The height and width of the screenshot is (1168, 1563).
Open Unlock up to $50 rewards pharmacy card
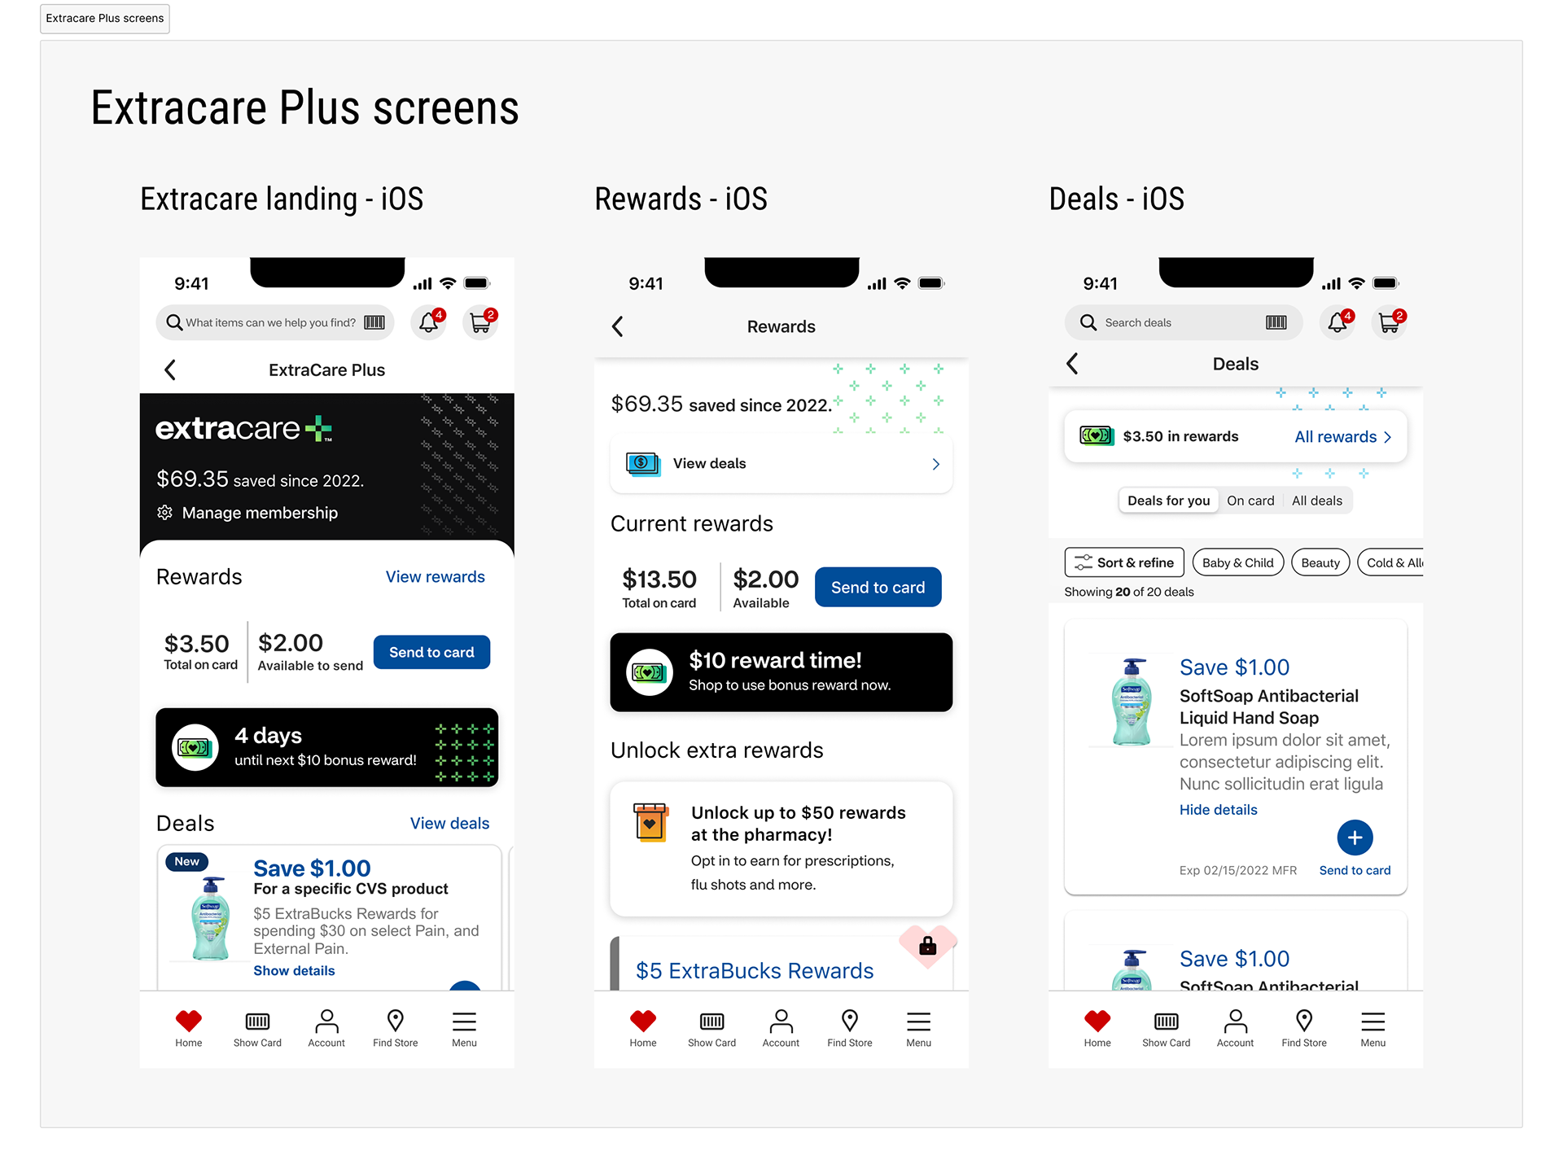[x=781, y=849]
